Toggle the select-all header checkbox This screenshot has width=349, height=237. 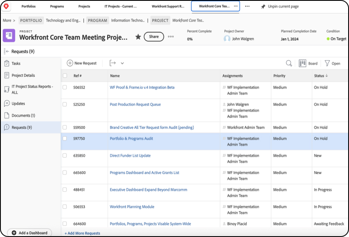tap(65, 75)
